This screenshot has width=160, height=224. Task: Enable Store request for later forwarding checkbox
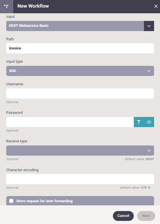11,201
